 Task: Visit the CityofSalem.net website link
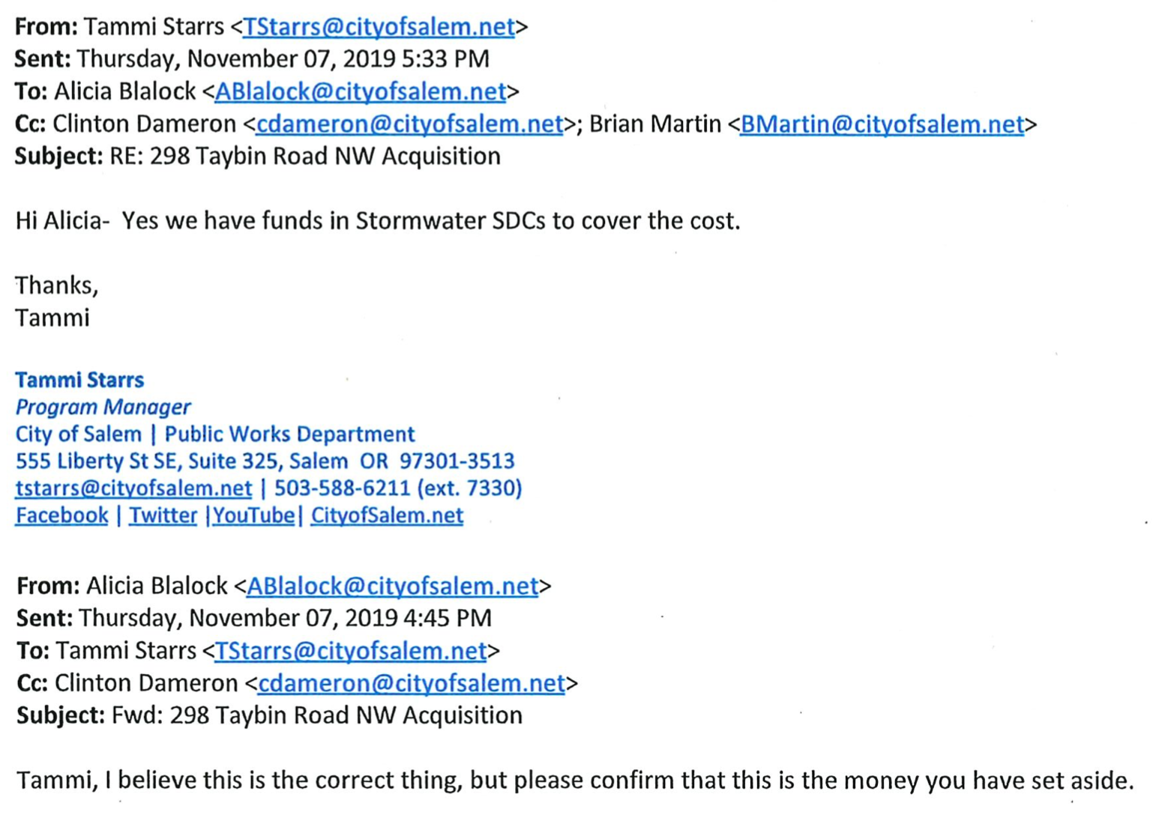pos(387,515)
